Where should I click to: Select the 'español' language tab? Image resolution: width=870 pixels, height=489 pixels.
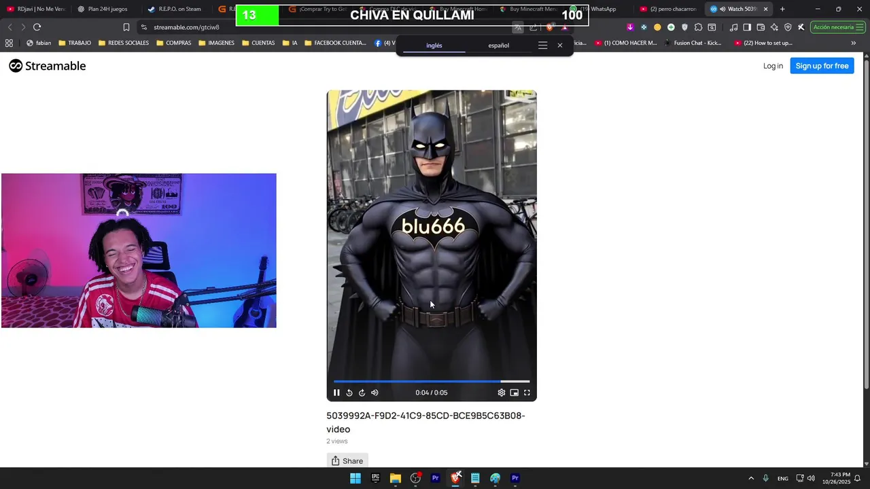click(498, 46)
